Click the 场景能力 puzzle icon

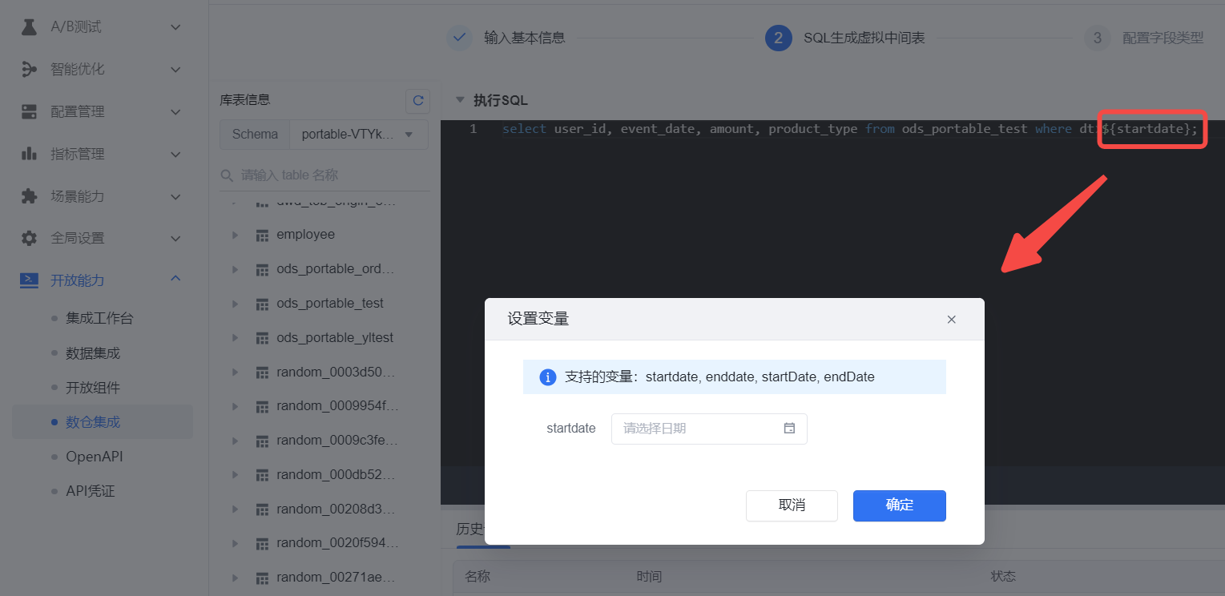click(30, 196)
